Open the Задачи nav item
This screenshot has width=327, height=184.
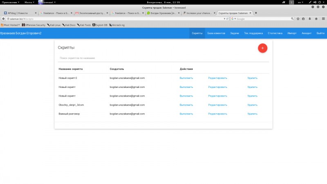235,33
